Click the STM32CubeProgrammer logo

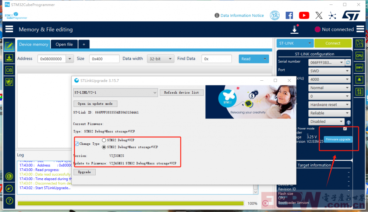click(x=16, y=16)
